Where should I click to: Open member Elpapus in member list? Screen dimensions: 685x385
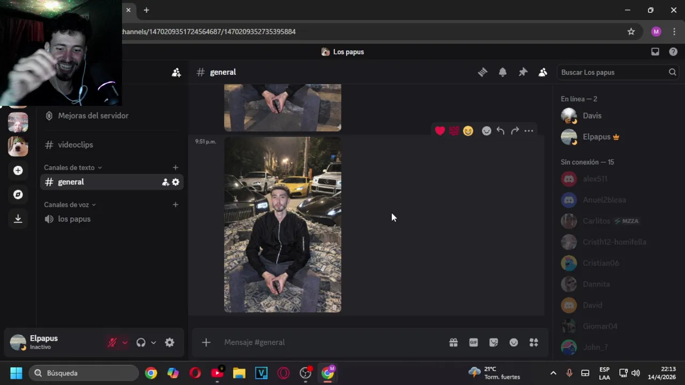pos(618,137)
